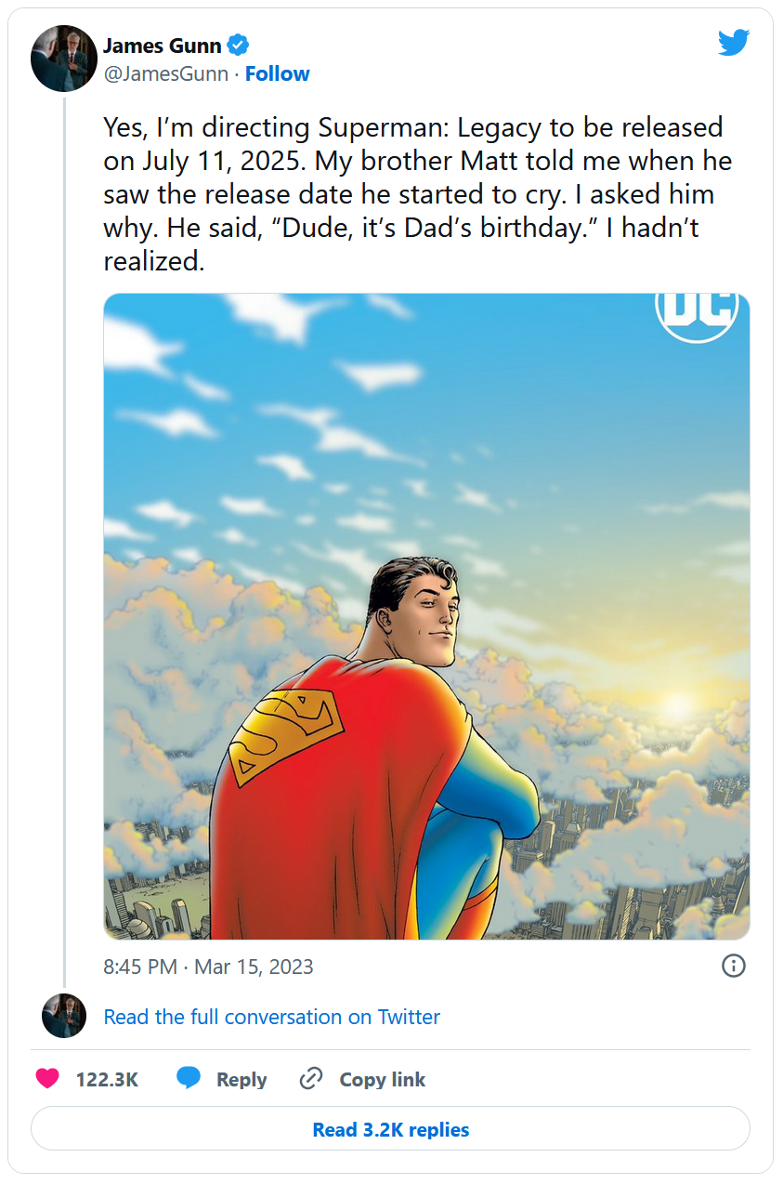This screenshot has height=1184, width=783.
Task: Like the tweet with the heart icon
Action: click(47, 1079)
